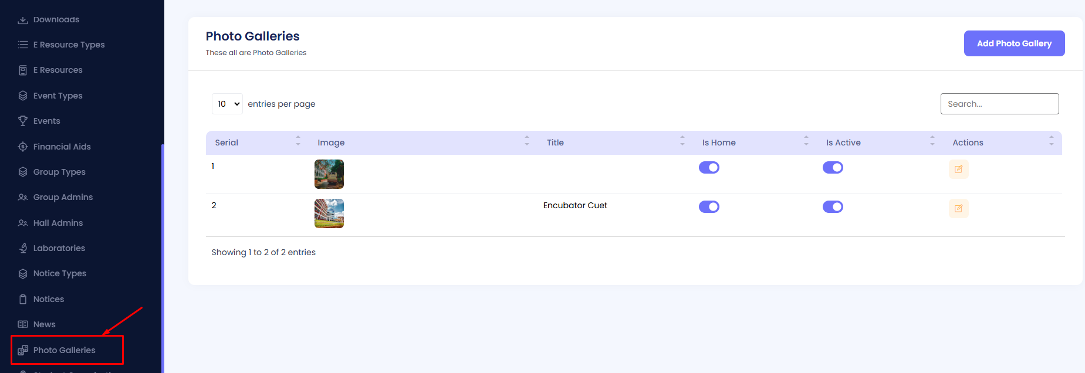Click the Add Photo Gallery button

point(1014,43)
